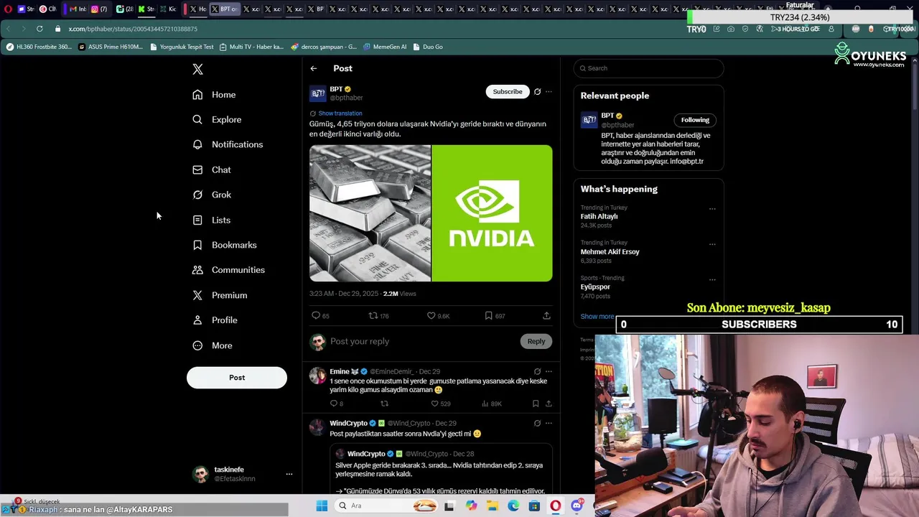
Task: Open options for Mehmet Akif Ersoy trend
Action: coord(712,244)
